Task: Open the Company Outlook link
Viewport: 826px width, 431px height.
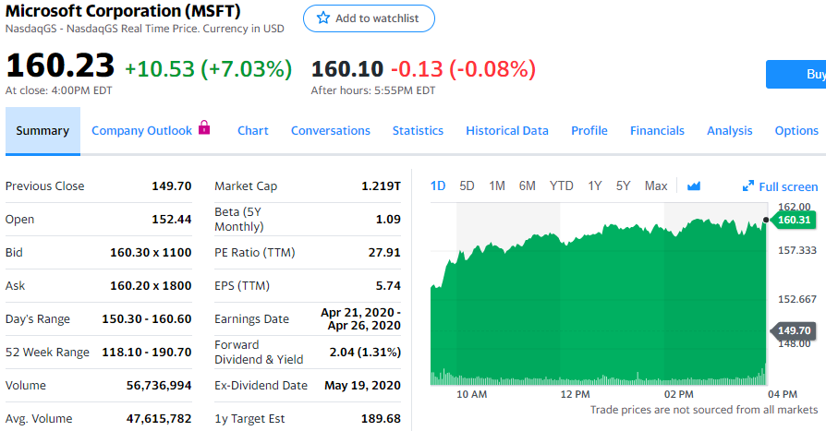Action: coord(141,131)
